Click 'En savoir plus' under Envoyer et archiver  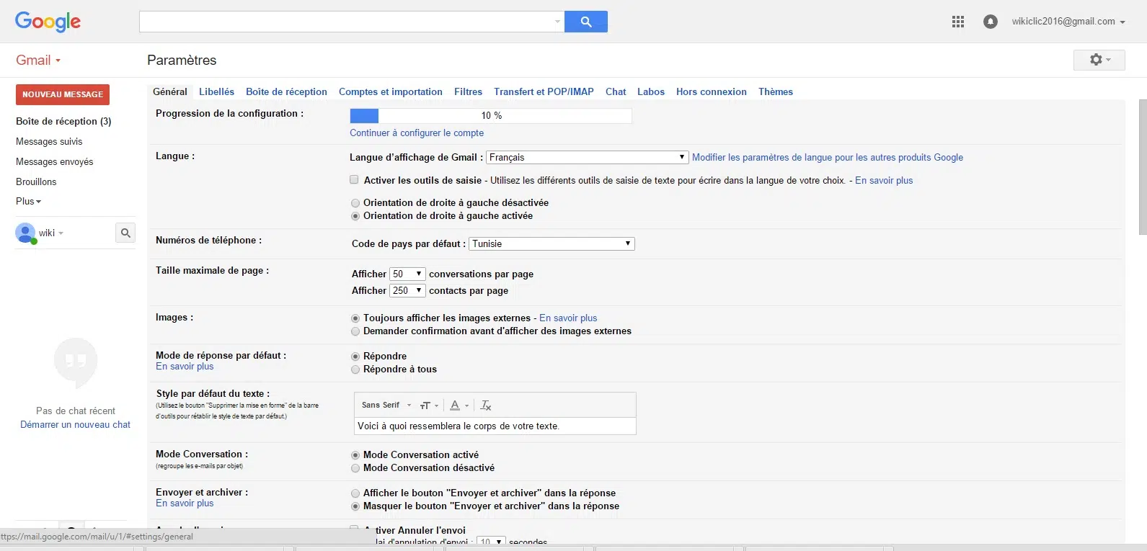pyautogui.click(x=185, y=503)
